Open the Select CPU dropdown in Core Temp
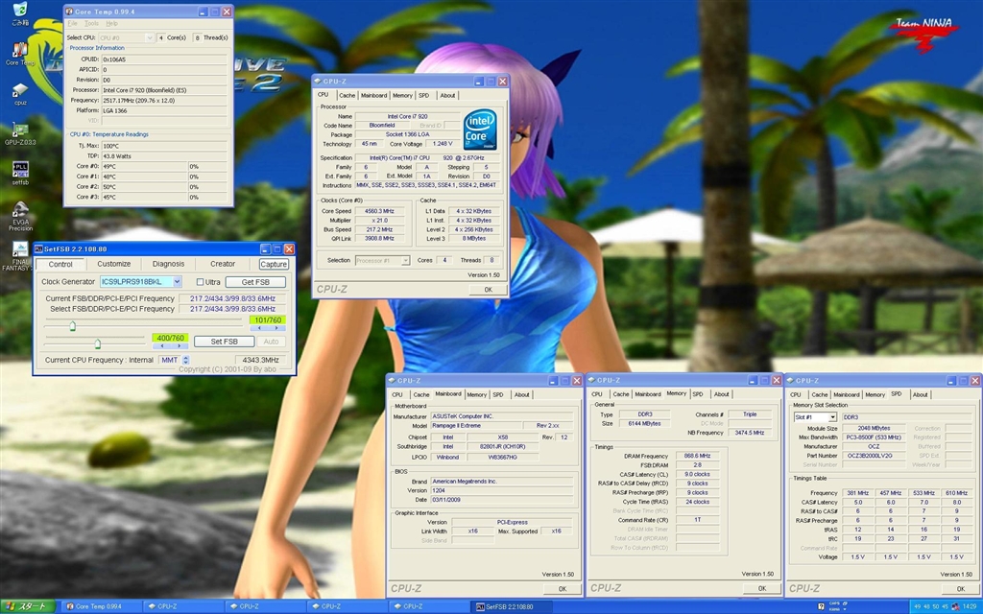Image resolution: width=983 pixels, height=614 pixels. point(149,37)
